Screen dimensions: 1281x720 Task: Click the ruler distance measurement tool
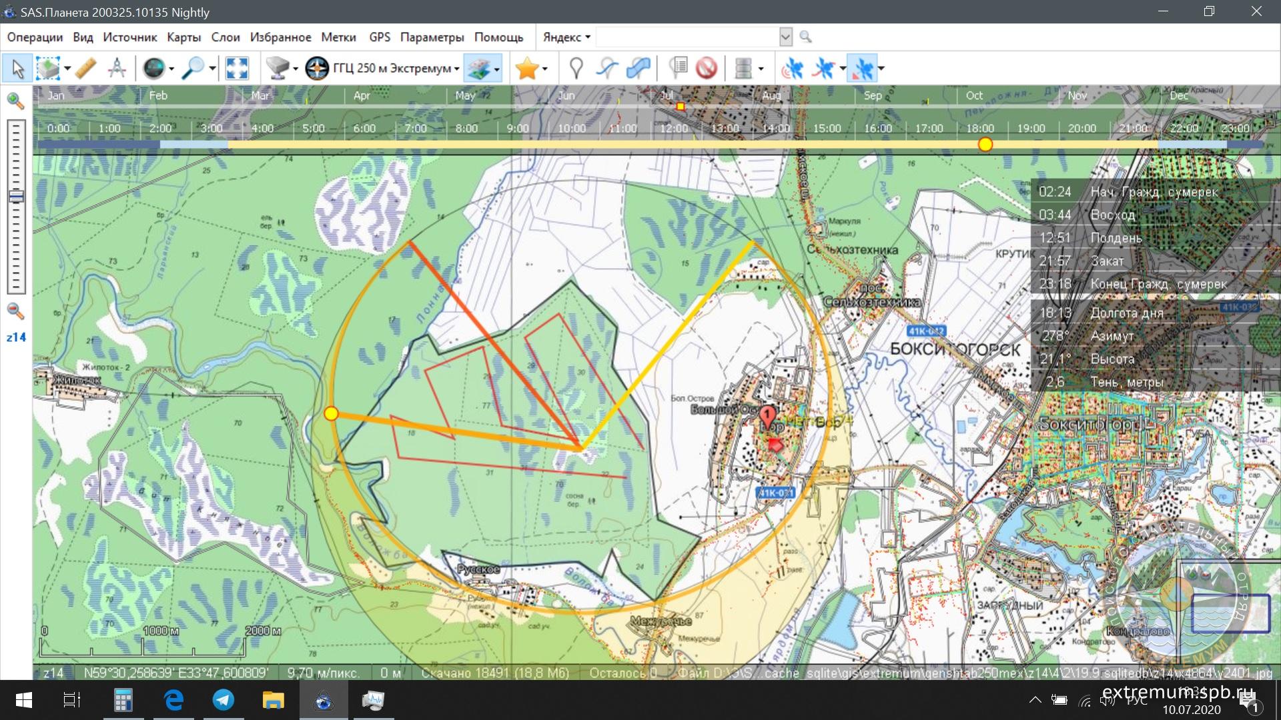click(86, 68)
